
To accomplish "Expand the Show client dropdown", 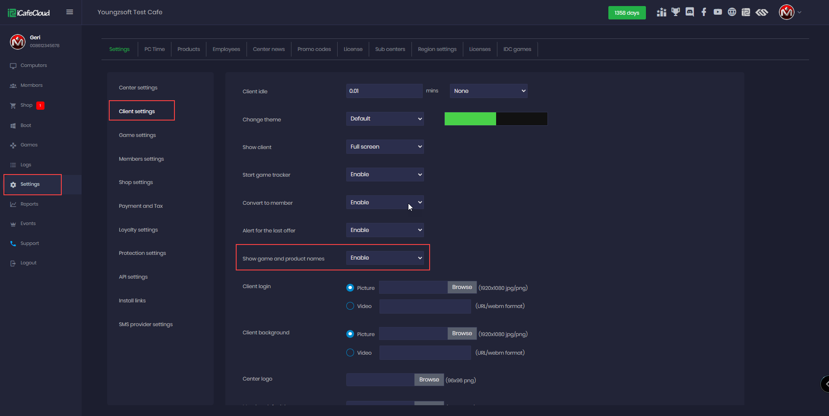I will pos(385,147).
